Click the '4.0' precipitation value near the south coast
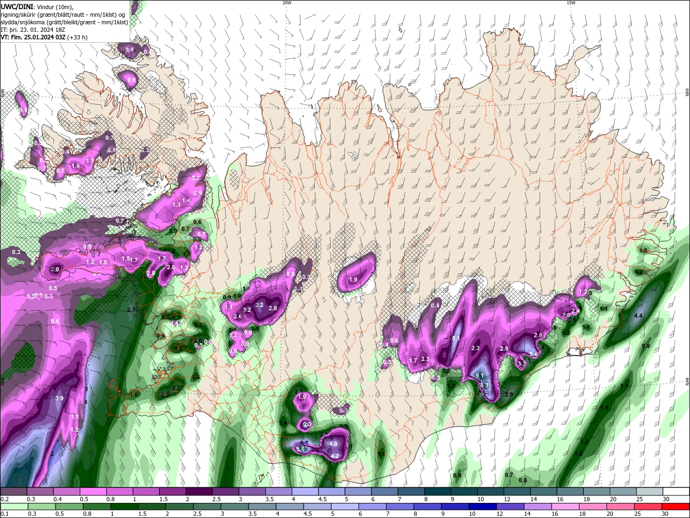 [x=333, y=444]
